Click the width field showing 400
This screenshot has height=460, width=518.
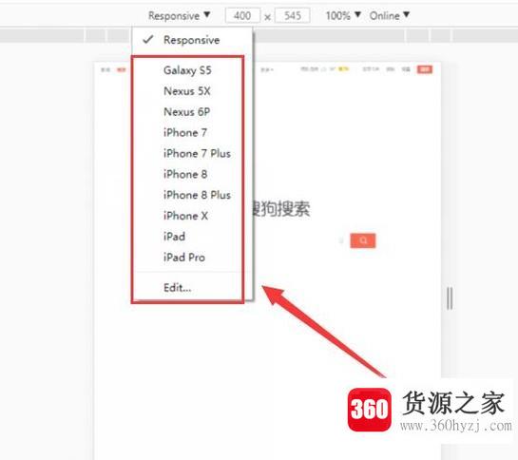[242, 15]
